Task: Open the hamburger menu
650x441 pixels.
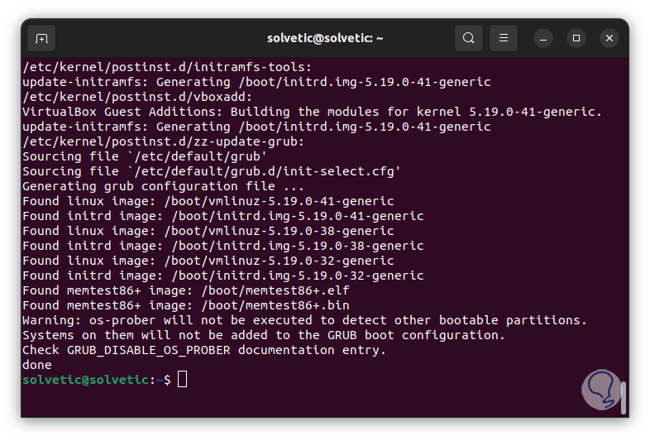Action: 504,38
